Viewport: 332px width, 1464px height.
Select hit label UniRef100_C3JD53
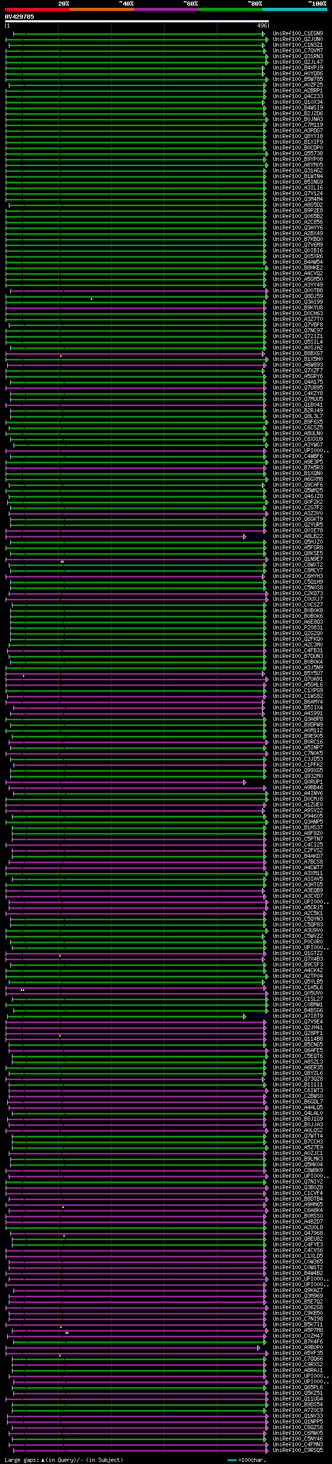pyautogui.click(x=298, y=759)
